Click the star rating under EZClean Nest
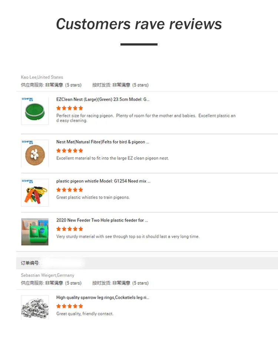This screenshot has width=278, height=351. coord(70,108)
